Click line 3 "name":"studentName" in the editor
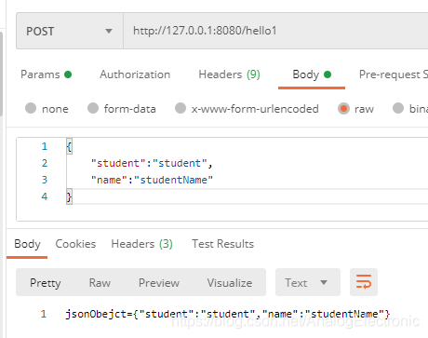The height and width of the screenshot is (338, 428). click(x=152, y=180)
